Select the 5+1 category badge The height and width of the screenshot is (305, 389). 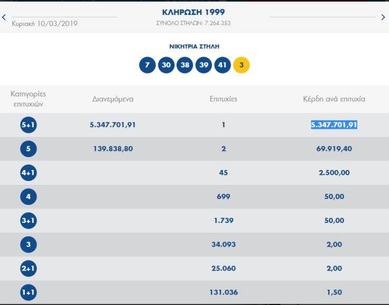click(x=28, y=125)
